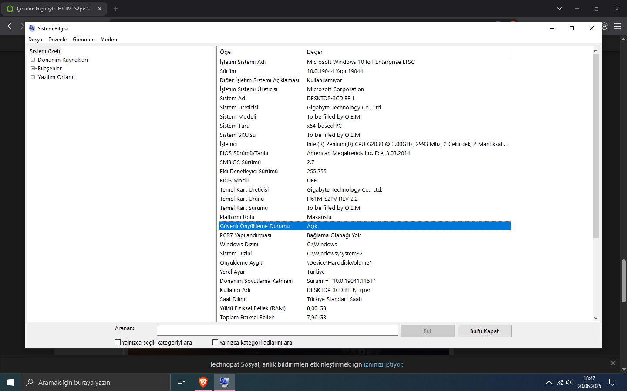This screenshot has width=627, height=391.
Task: Focus the 'Aramak için buraya yazın' taskbar search
Action: [96, 382]
